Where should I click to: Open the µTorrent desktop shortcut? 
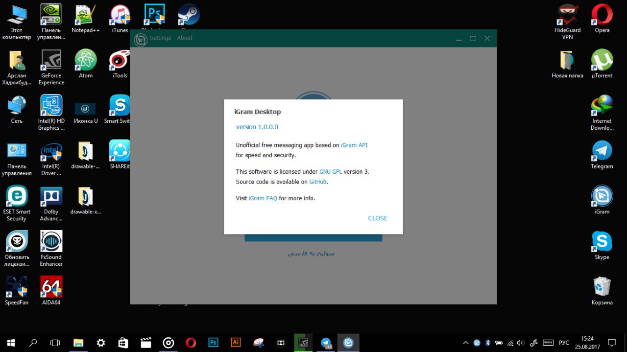pos(602,64)
